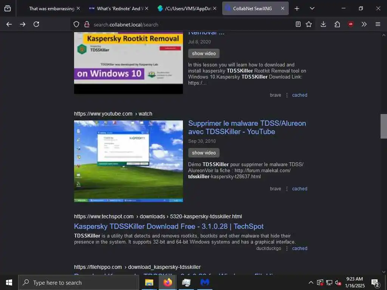Open cached Kaspersky Rootkit Removal result
This screenshot has height=290, width=387.
(300, 95)
